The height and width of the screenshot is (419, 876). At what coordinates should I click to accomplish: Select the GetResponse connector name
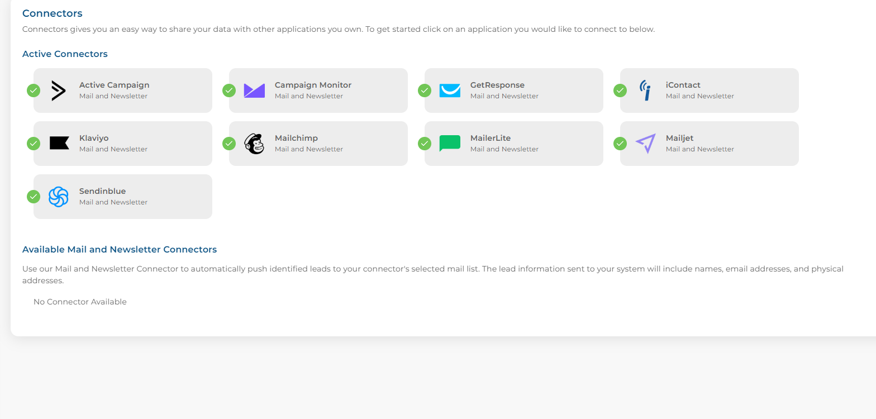[x=497, y=85]
